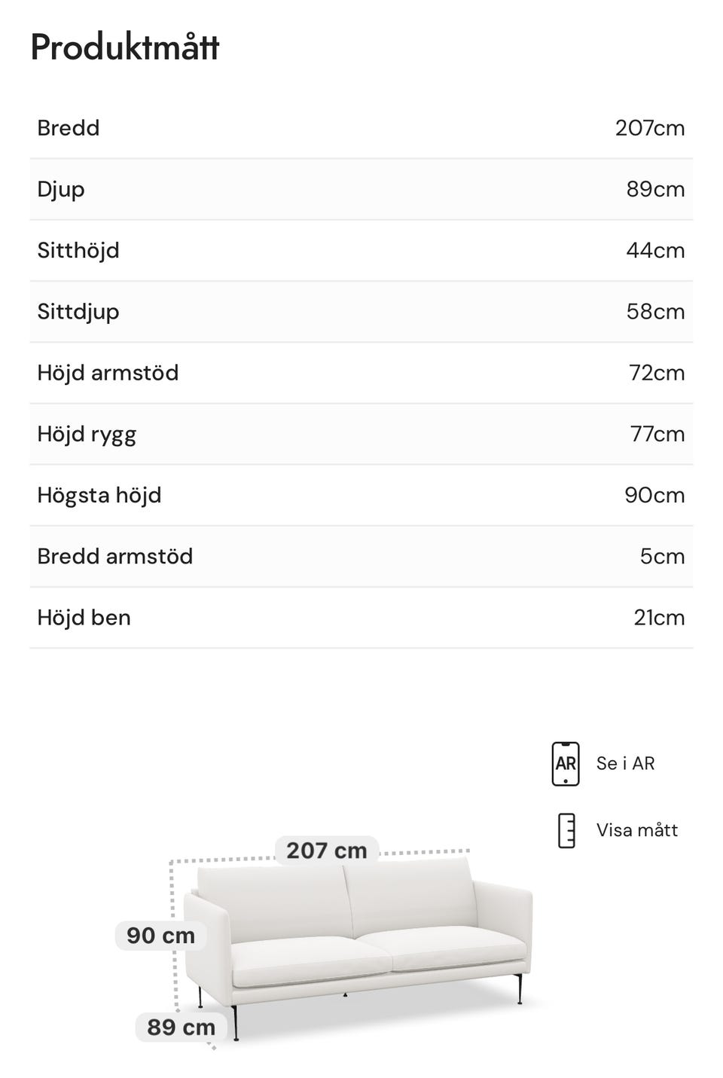Select the 207 cm width label on sofa

(x=327, y=850)
